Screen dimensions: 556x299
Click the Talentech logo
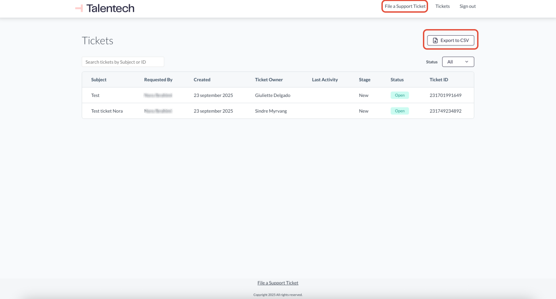tap(105, 8)
